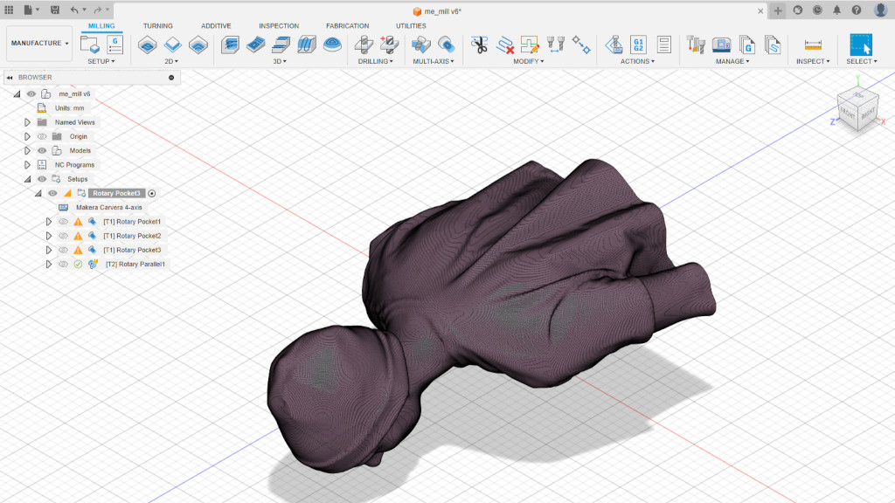Open the Replace Tool icon with two end mills
The image size is (895, 503).
(x=555, y=45)
